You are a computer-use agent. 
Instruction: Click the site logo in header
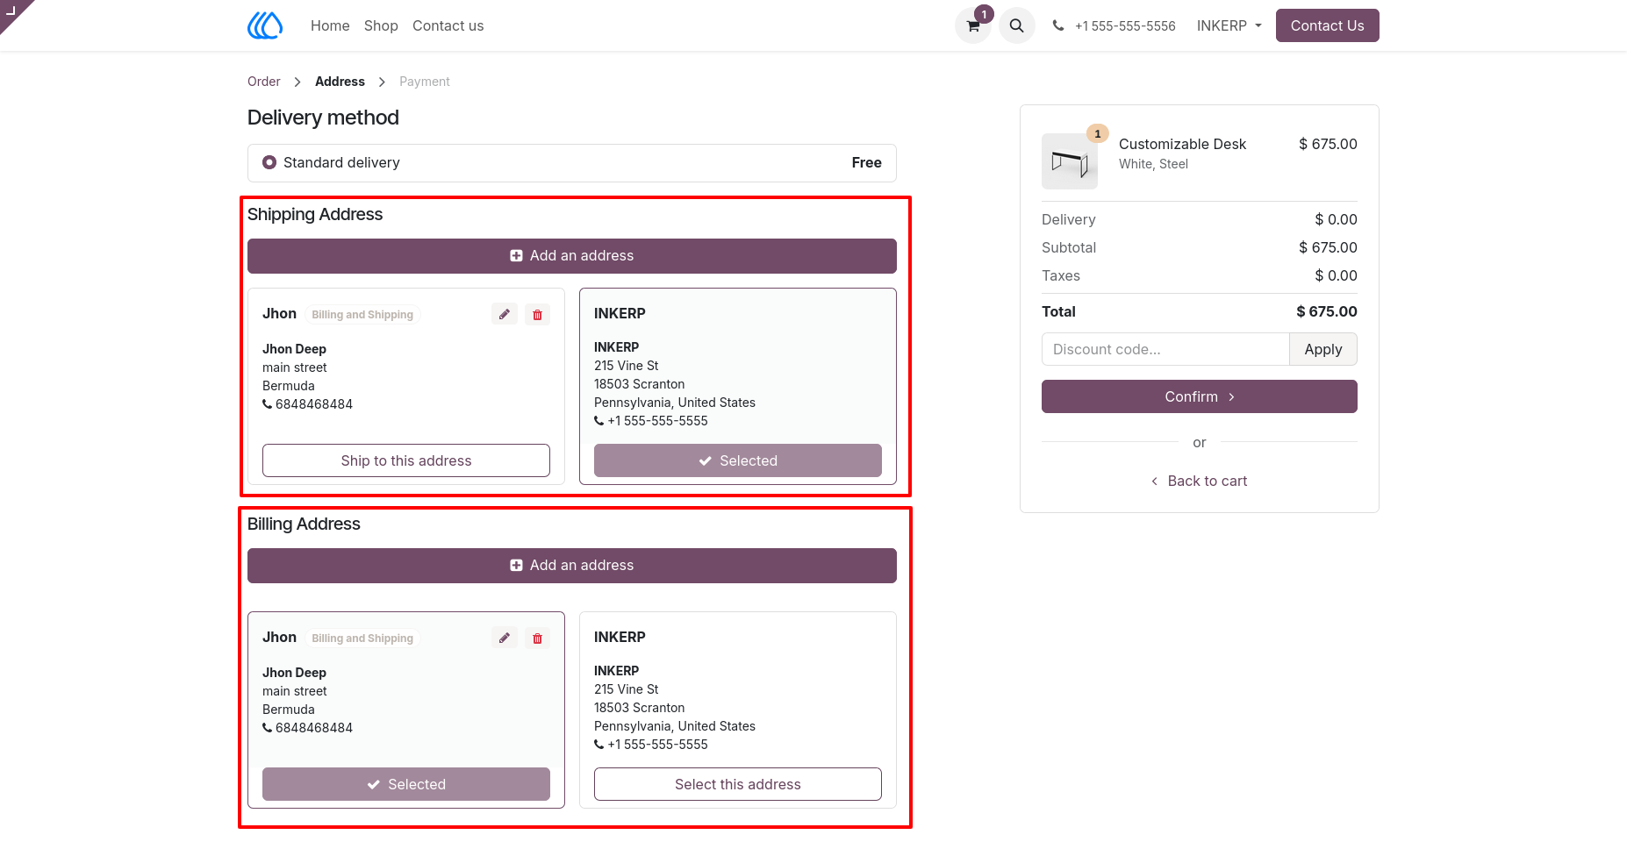(265, 25)
